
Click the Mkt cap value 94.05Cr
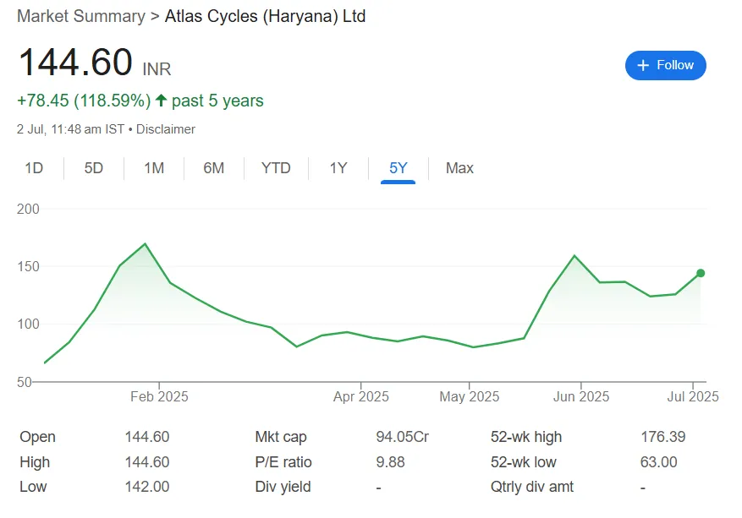[x=402, y=437]
